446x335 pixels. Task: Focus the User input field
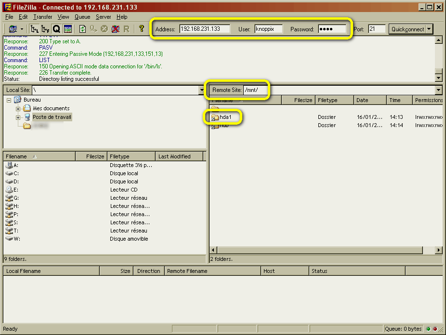[268, 29]
